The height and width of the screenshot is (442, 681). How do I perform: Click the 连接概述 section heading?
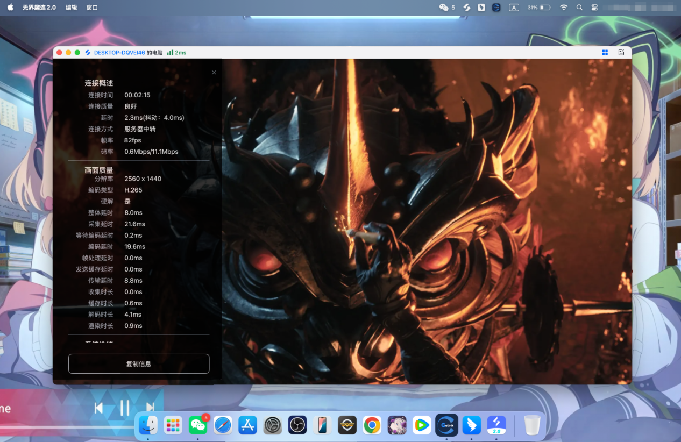[x=99, y=83]
